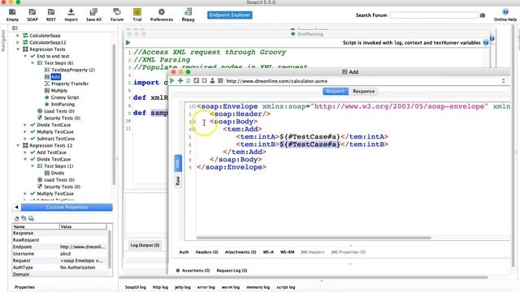Open Assertions (0) section
The width and height of the screenshot is (520, 292).
click(x=193, y=270)
